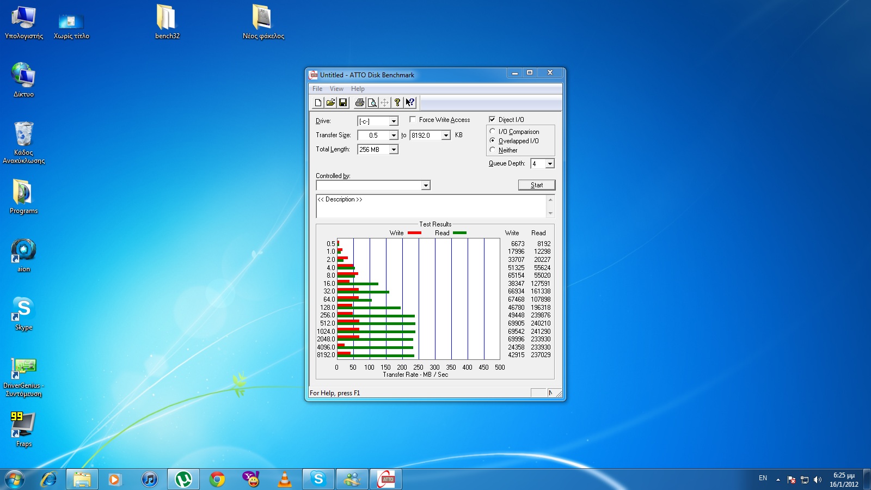The image size is (871, 490).
Task: Expand Total Length dropdown
Action: [394, 149]
